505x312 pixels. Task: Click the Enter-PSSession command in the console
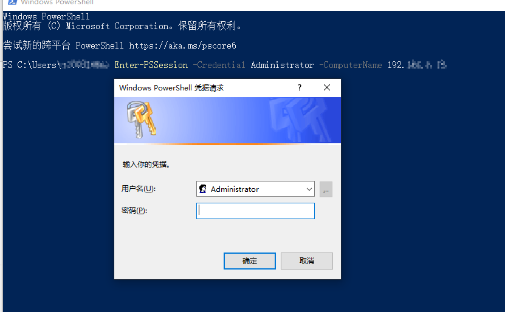pyautogui.click(x=151, y=65)
